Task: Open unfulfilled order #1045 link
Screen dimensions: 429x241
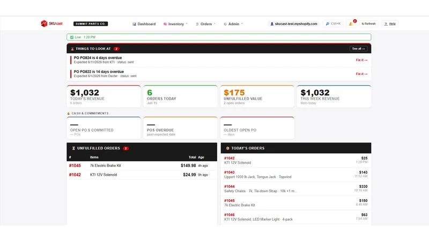Action: click(x=75, y=165)
